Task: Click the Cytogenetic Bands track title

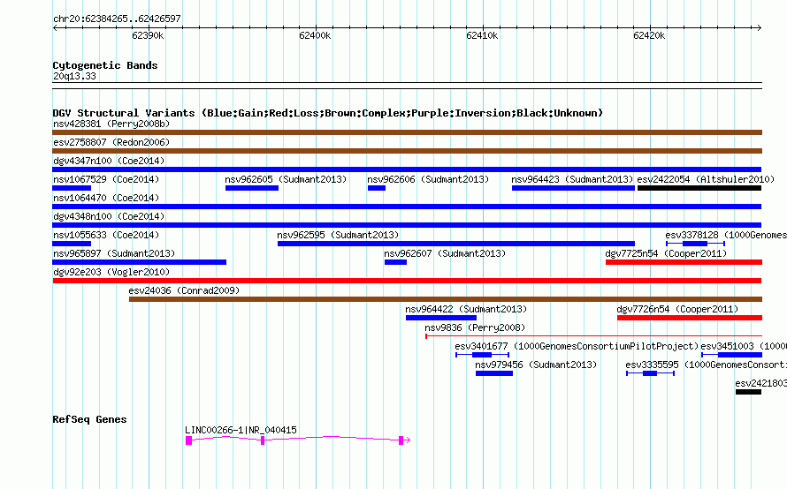Action: (105, 65)
